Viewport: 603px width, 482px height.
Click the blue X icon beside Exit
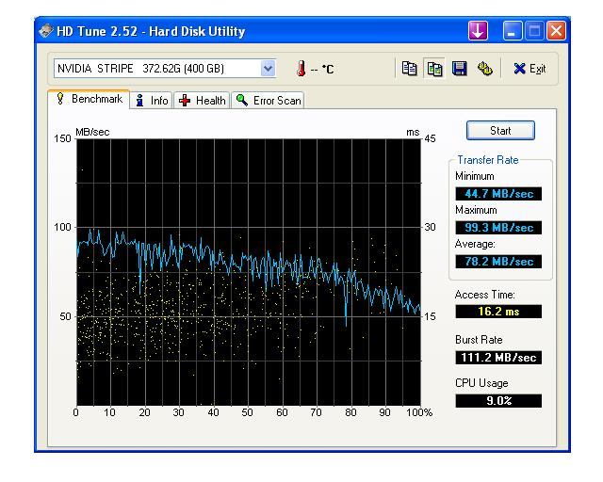coord(519,69)
